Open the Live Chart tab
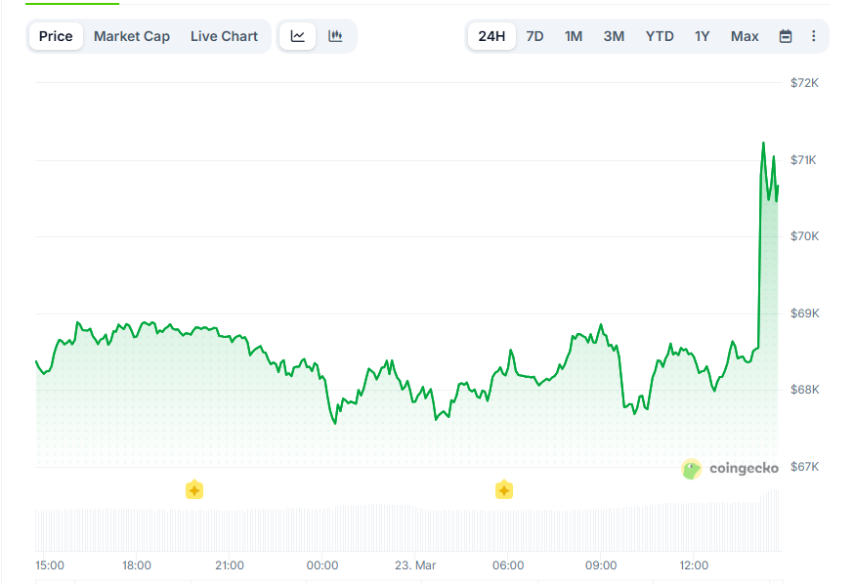This screenshot has width=854, height=585. 224,36
